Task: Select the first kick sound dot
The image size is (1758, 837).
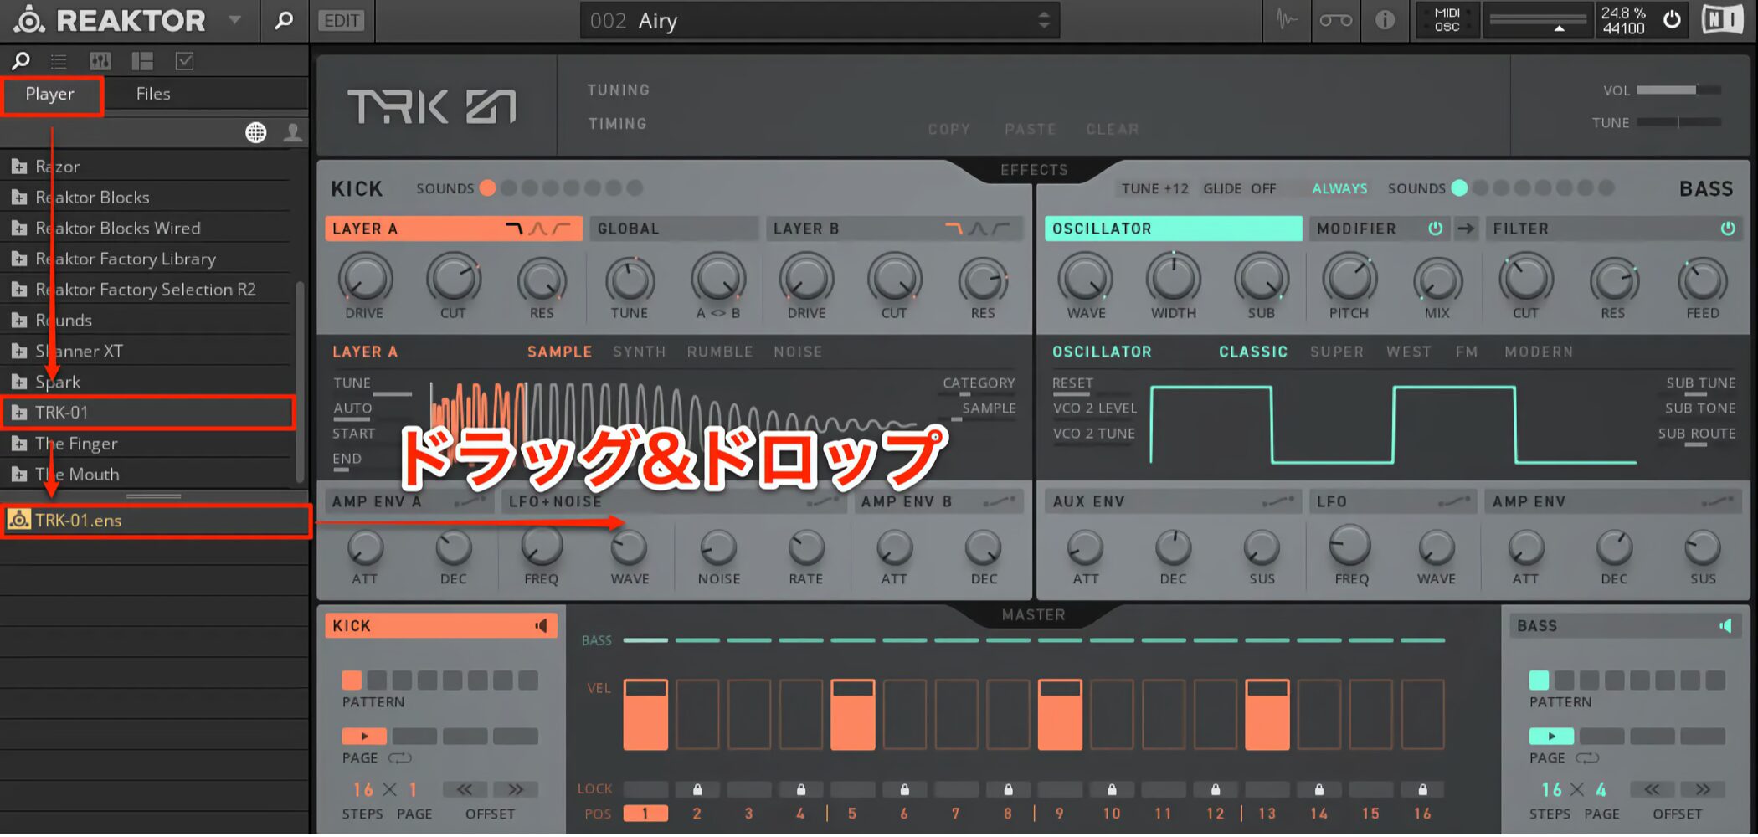Action: (x=487, y=188)
